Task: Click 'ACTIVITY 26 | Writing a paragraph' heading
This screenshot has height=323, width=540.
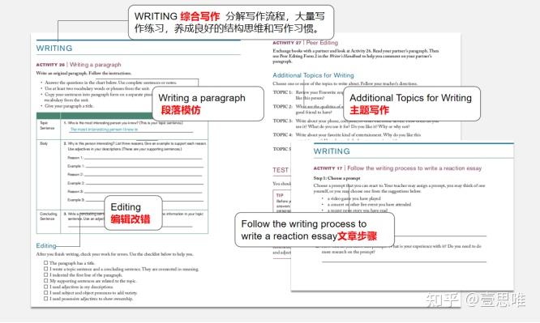Action: [x=79, y=64]
